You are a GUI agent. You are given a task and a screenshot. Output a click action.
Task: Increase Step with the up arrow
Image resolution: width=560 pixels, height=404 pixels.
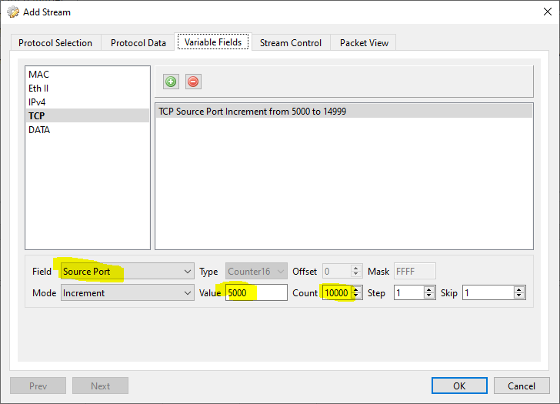pos(429,289)
